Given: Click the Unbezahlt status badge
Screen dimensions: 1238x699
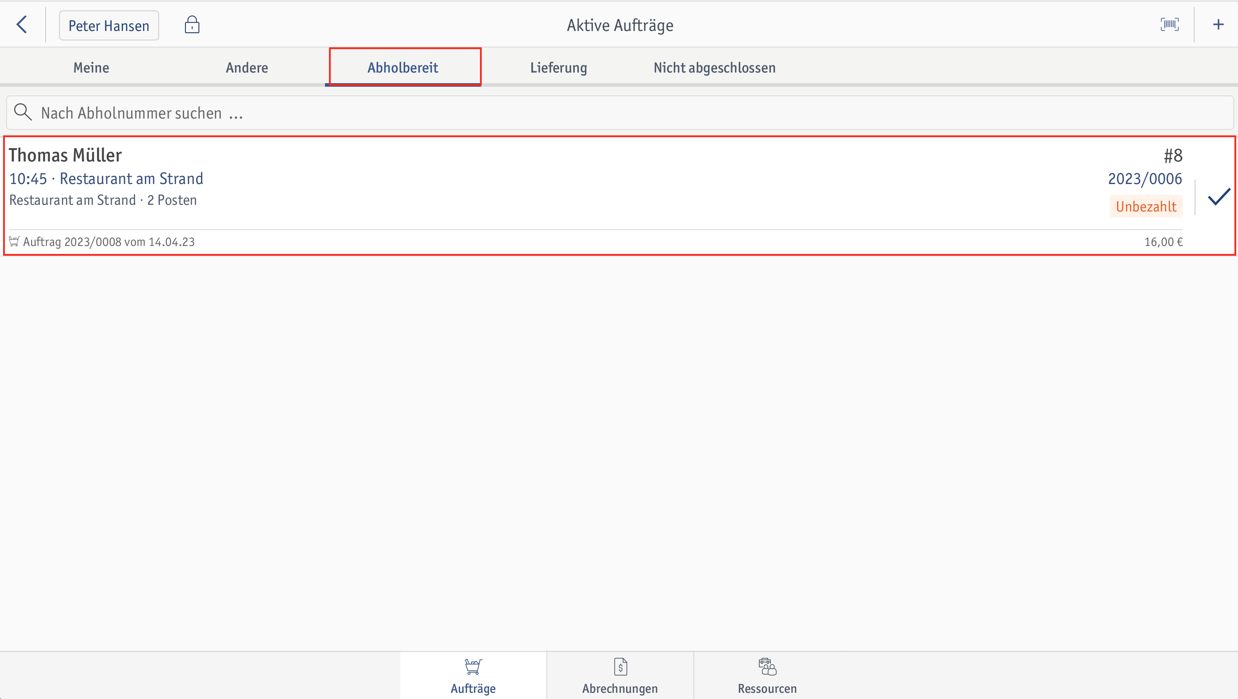Looking at the screenshot, I should (x=1146, y=207).
